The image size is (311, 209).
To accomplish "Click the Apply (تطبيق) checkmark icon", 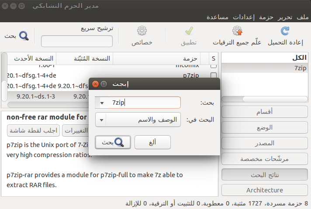I will tap(189, 31).
